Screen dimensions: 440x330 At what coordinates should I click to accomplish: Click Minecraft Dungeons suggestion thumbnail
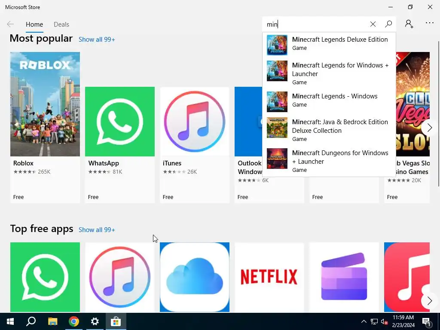(277, 159)
